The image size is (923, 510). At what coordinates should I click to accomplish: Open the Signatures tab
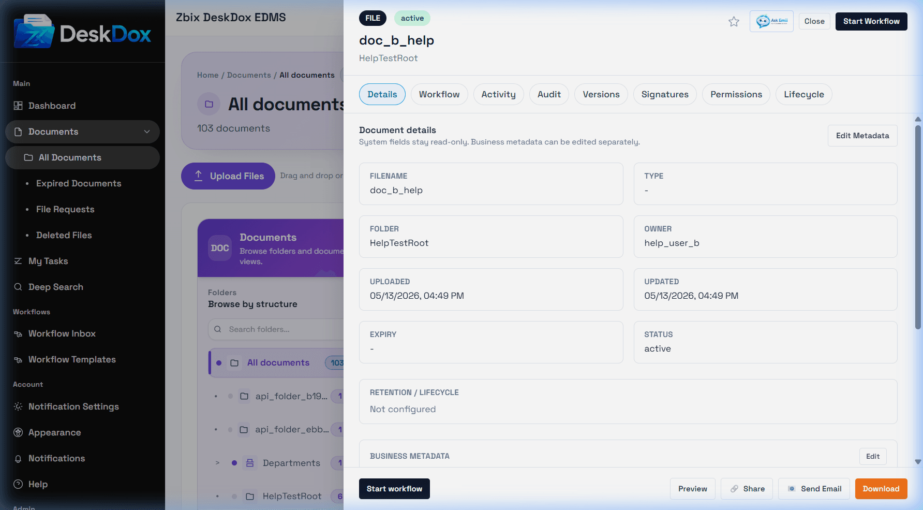[665, 94]
